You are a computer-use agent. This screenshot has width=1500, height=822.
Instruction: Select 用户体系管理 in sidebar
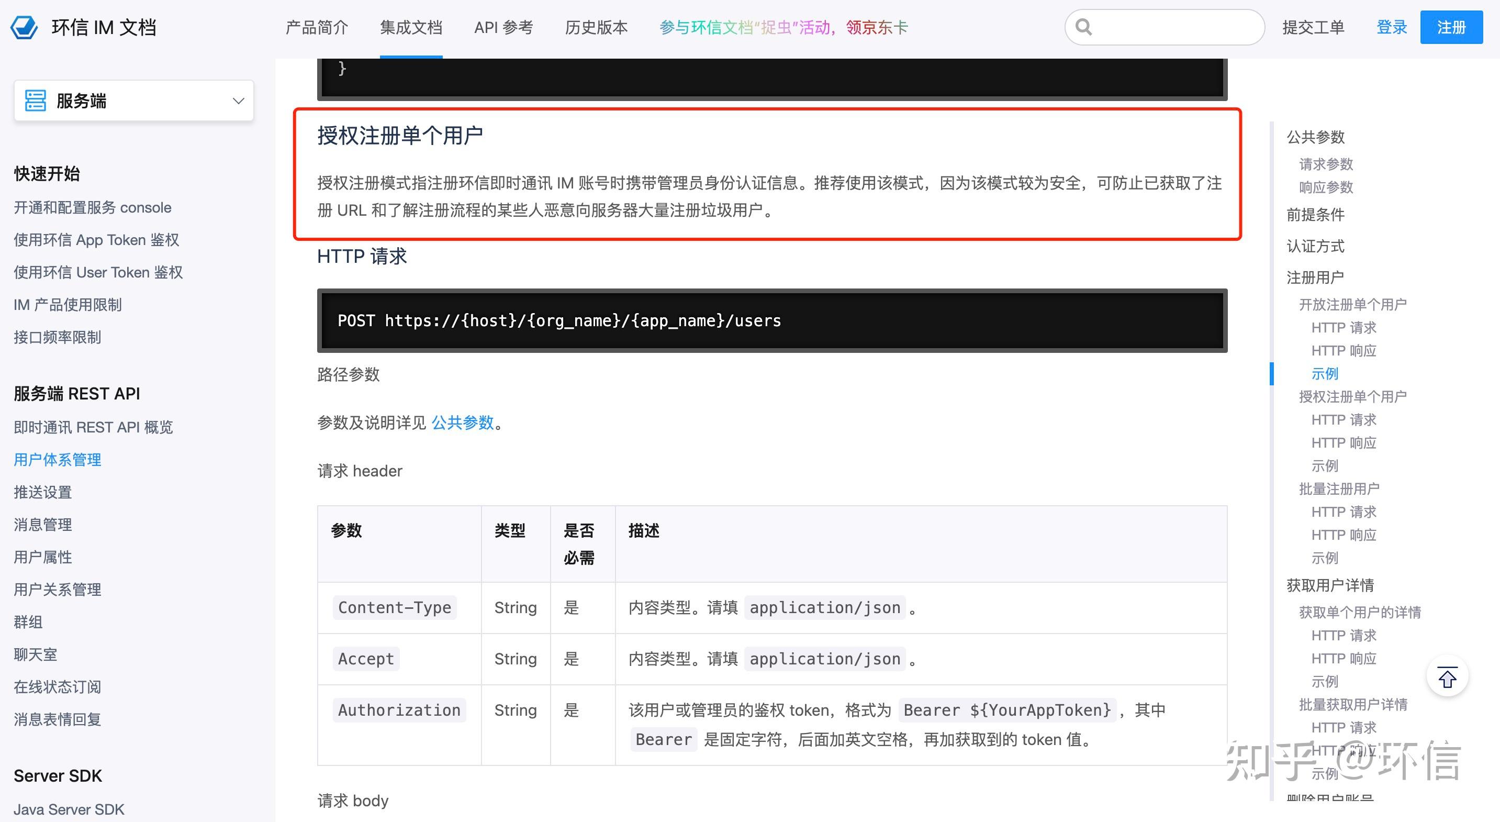point(58,460)
